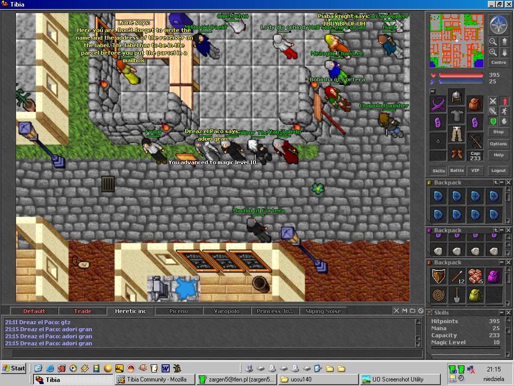Screen dimensions: 514x386
Task: Open the Varopolo chat tab
Action: point(227,311)
